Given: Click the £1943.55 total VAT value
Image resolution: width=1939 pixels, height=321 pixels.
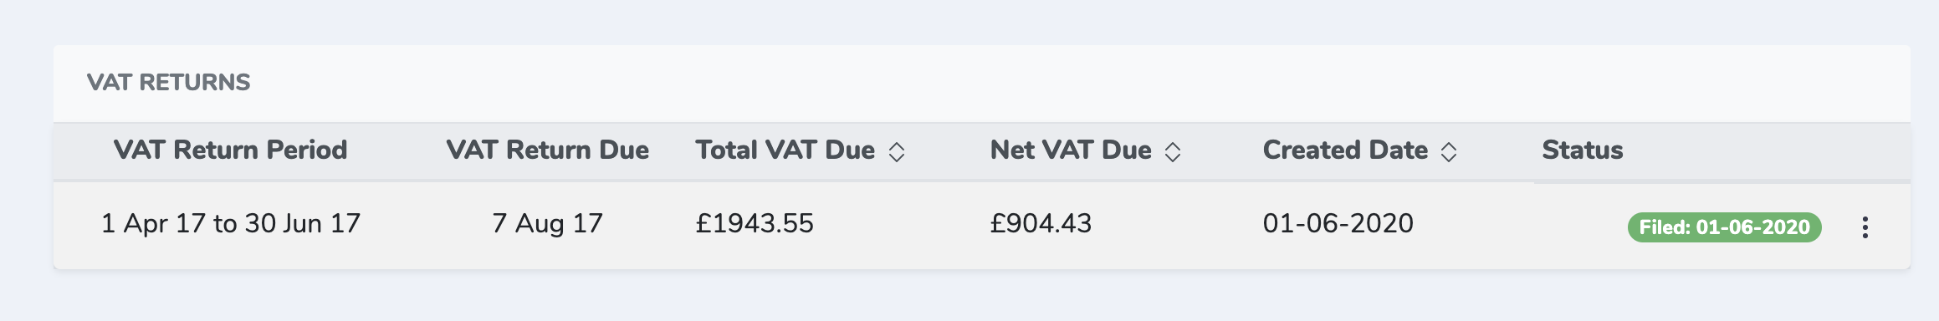Looking at the screenshot, I should point(755,223).
